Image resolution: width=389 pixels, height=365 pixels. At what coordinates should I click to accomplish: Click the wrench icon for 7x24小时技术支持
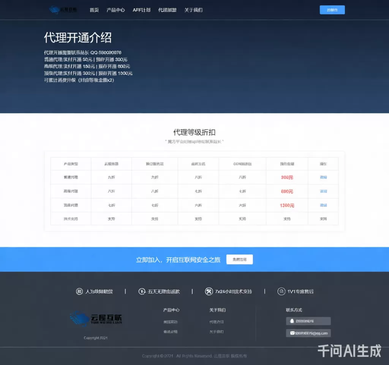tap(209, 291)
